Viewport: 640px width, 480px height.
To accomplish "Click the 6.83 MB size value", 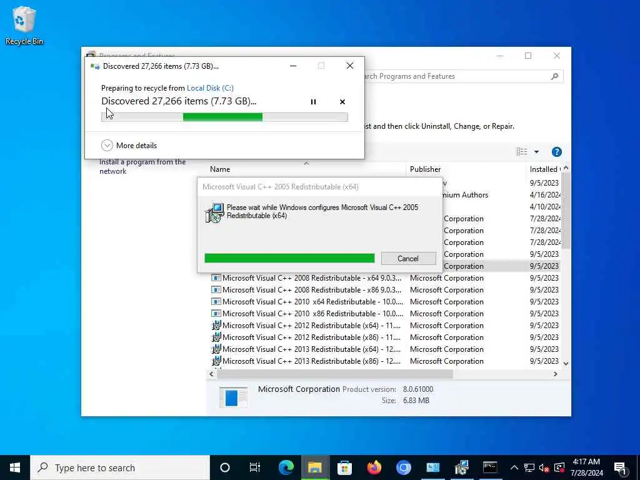I will coord(416,401).
